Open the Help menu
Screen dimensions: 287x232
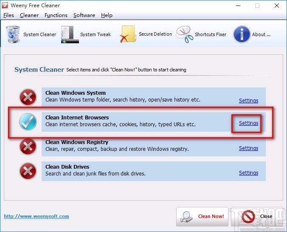(x=107, y=15)
